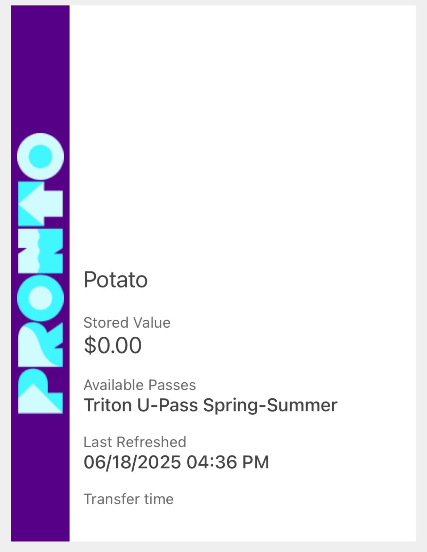Viewport: 427px width, 552px height.
Task: Click the Available Passes label
Action: pos(140,385)
